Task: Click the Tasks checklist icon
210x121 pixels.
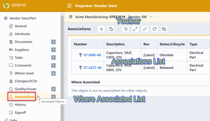Action: [x=11, y=58]
